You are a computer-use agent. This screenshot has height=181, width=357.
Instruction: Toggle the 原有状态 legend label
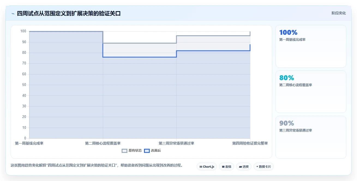(135, 151)
